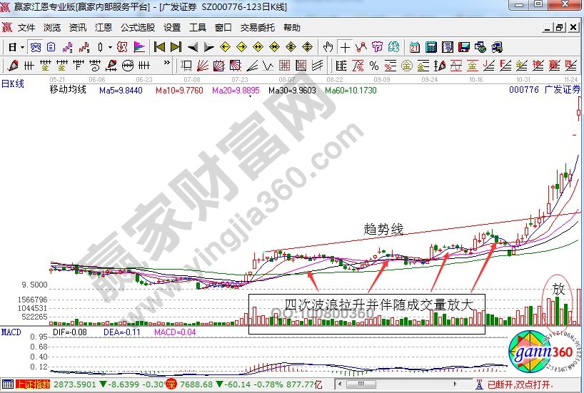The height and width of the screenshot is (393, 584).
Task: Jump to first record arrow icon
Action: click(x=160, y=47)
